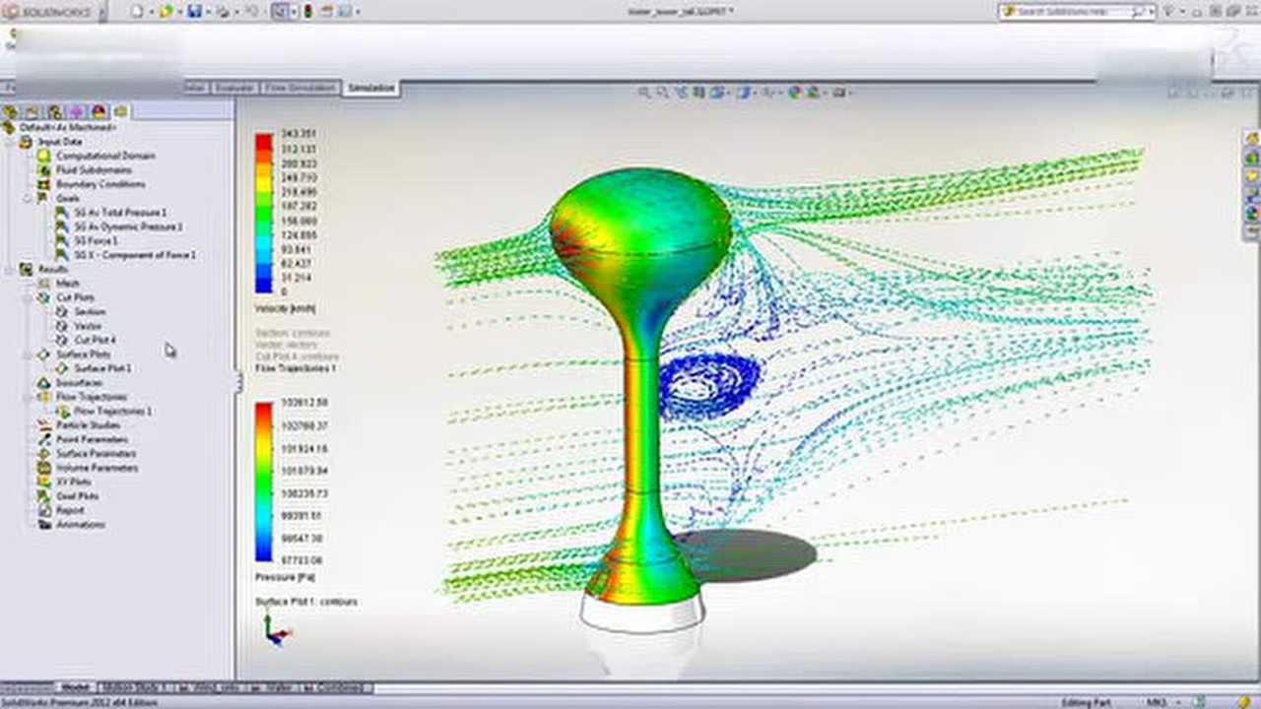Open the Animations results item
This screenshot has height=709, width=1261.
click(x=77, y=525)
